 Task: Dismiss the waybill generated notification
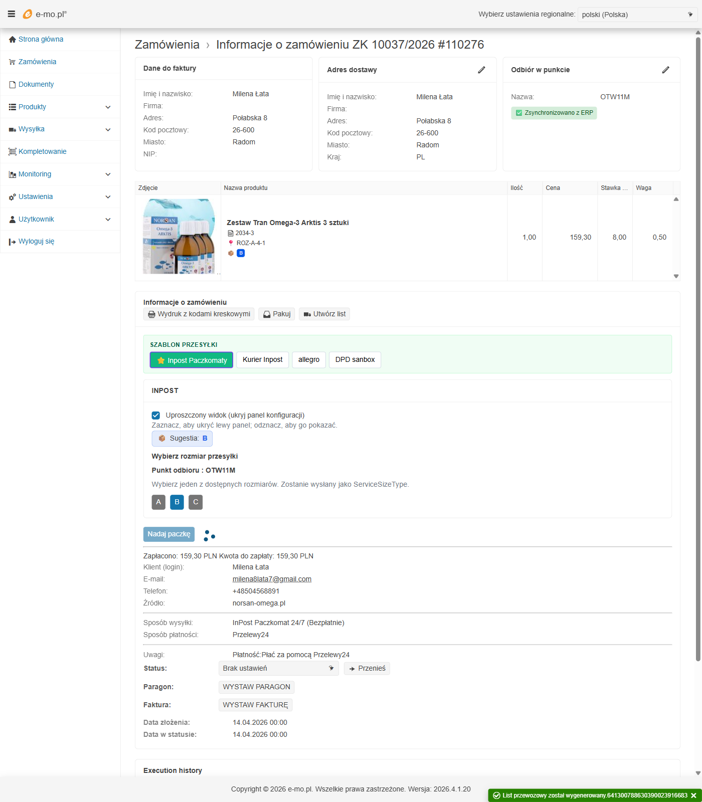pyautogui.click(x=693, y=795)
